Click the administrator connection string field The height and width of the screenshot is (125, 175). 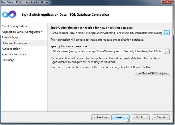(107, 33)
